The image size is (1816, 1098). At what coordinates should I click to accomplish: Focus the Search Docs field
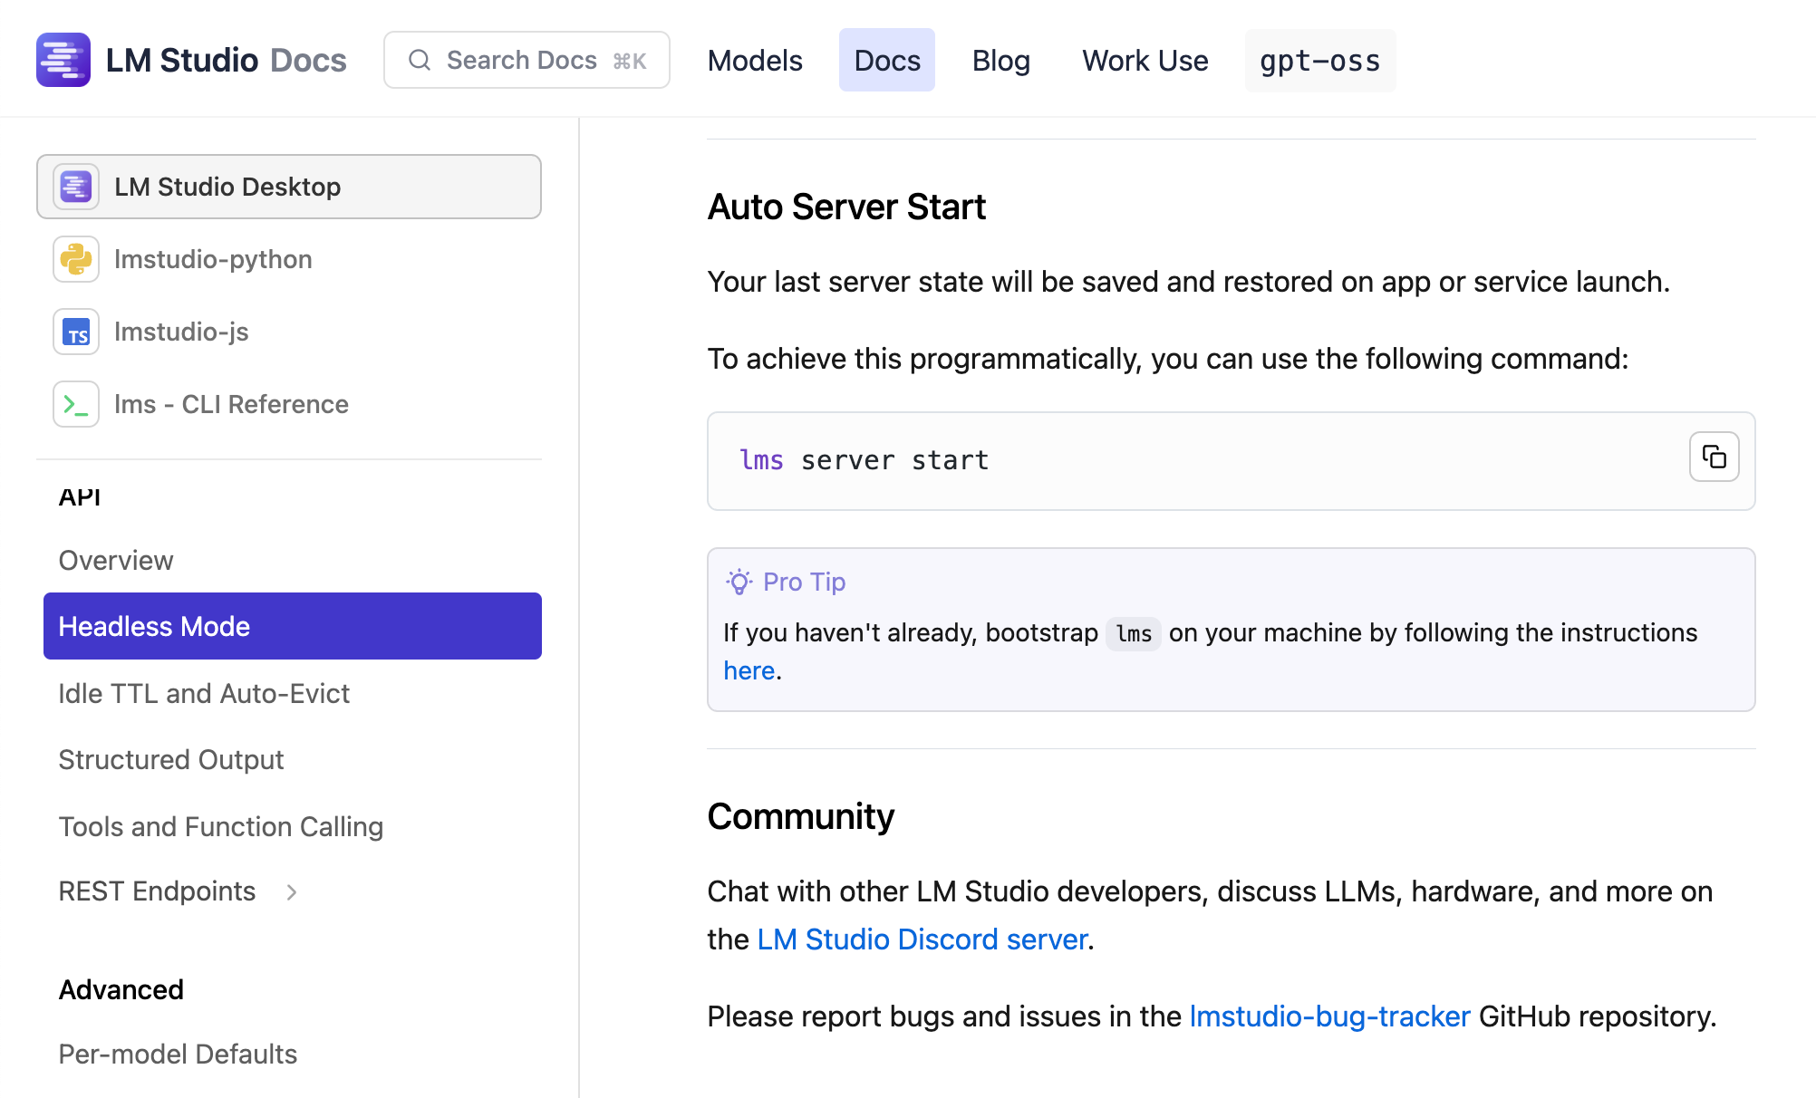click(x=526, y=60)
